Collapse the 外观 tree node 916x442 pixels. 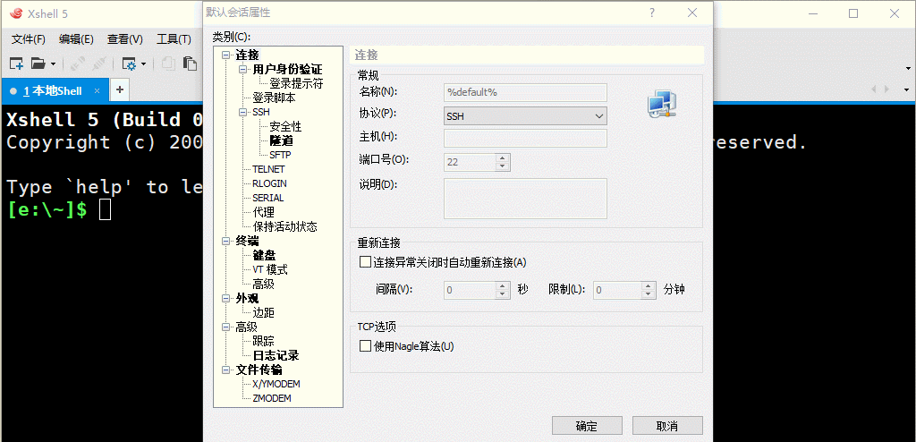click(226, 298)
